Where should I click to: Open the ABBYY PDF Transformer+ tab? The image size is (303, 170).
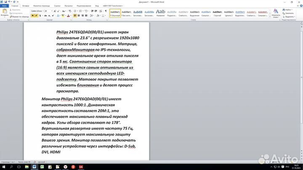[113, 6]
